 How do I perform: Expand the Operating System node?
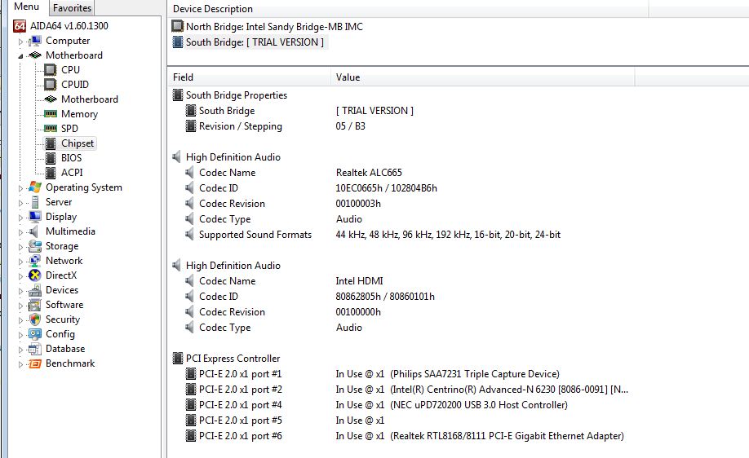(x=20, y=188)
